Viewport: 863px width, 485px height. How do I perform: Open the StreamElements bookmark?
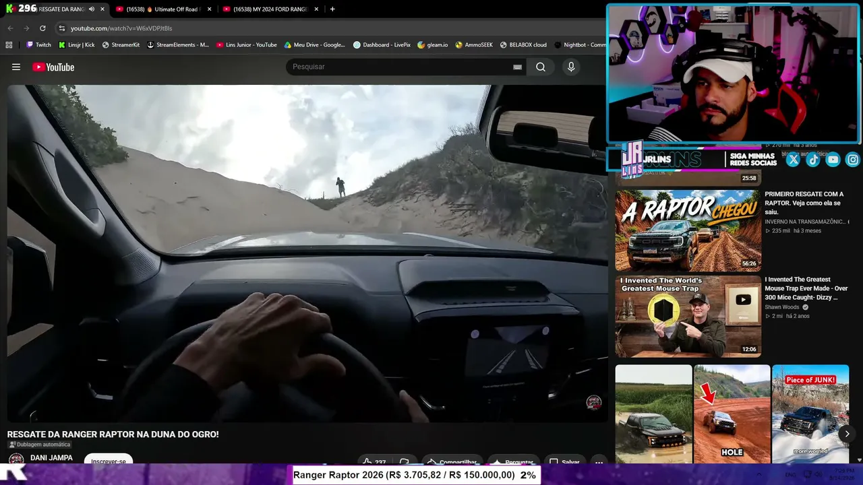click(178, 45)
